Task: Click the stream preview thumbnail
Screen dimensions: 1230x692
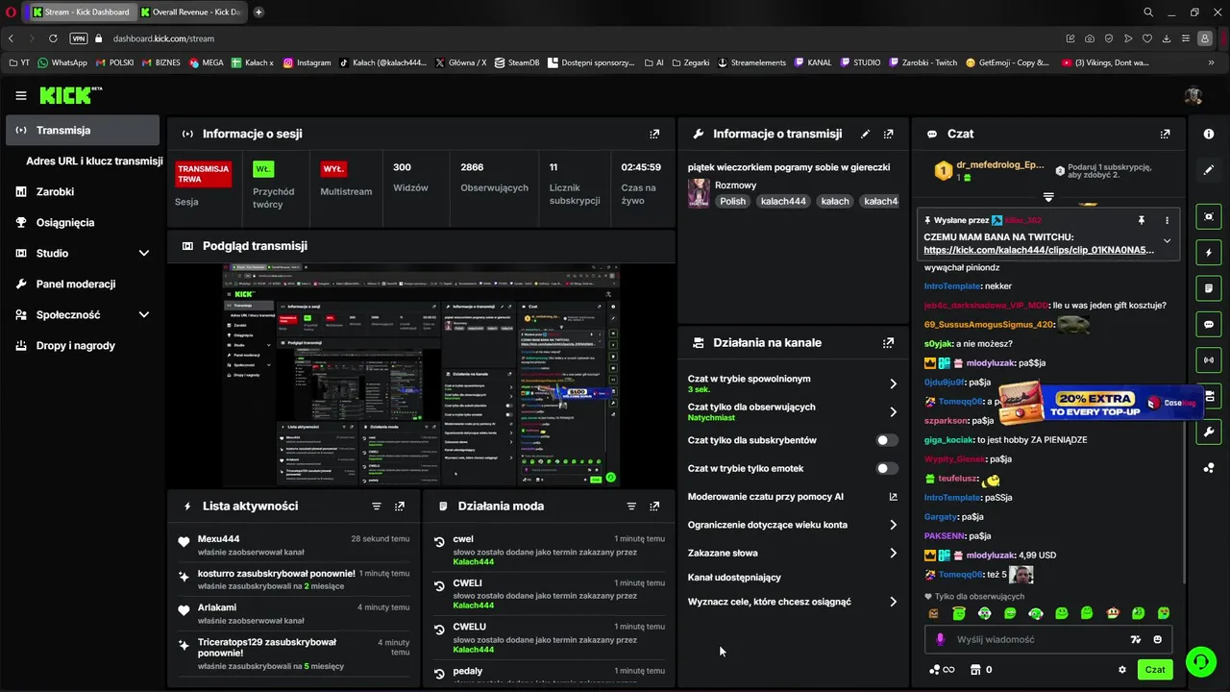Action: [421, 375]
